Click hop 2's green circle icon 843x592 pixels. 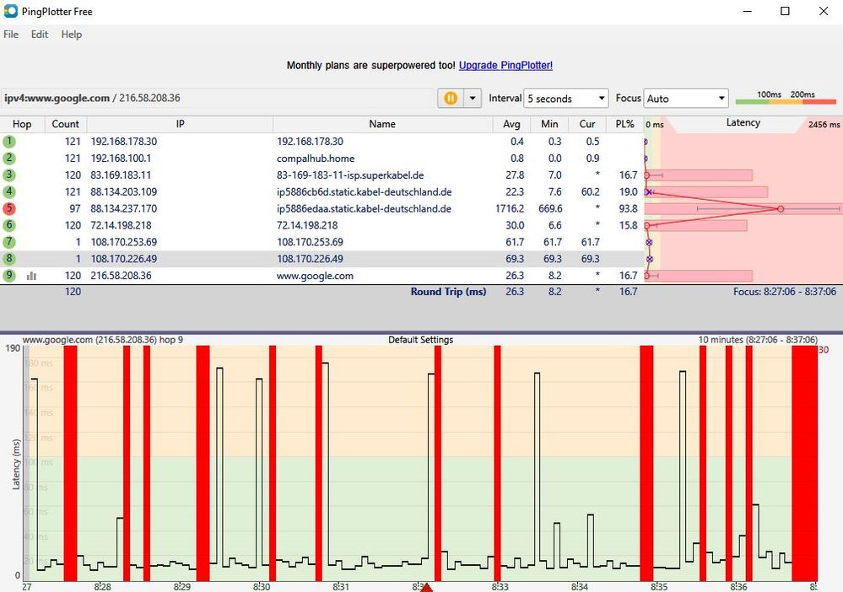(x=11, y=159)
